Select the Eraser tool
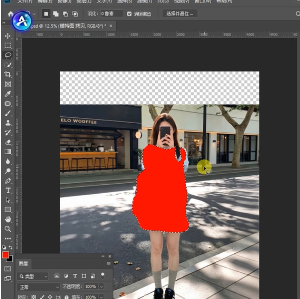 (8, 142)
